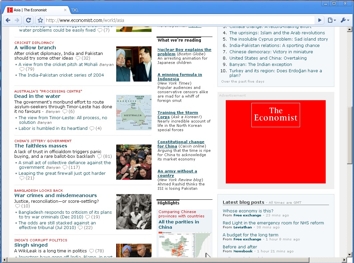Open comments bubble for water problems (7)
This screenshot has width=354, height=263.
[x=100, y=30]
